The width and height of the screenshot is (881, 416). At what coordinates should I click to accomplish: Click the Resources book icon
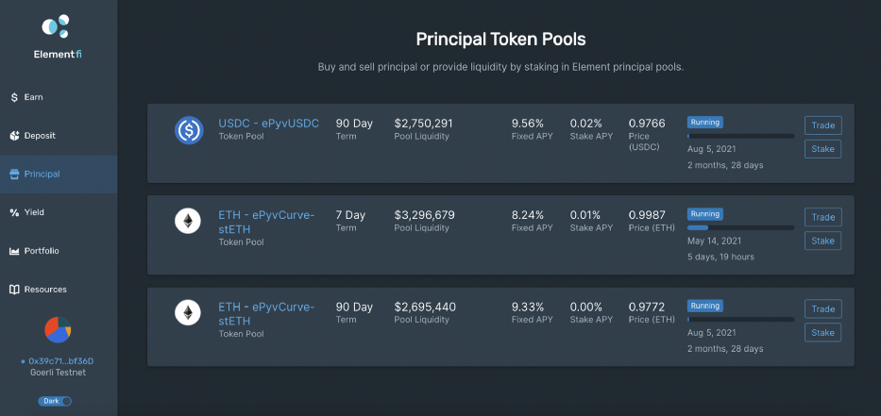(14, 290)
